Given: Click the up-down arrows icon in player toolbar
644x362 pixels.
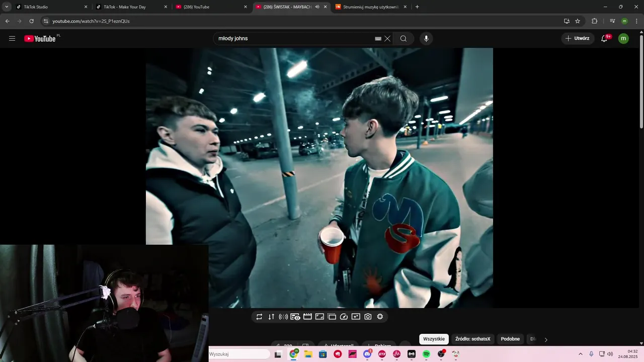Looking at the screenshot, I should pyautogui.click(x=271, y=317).
